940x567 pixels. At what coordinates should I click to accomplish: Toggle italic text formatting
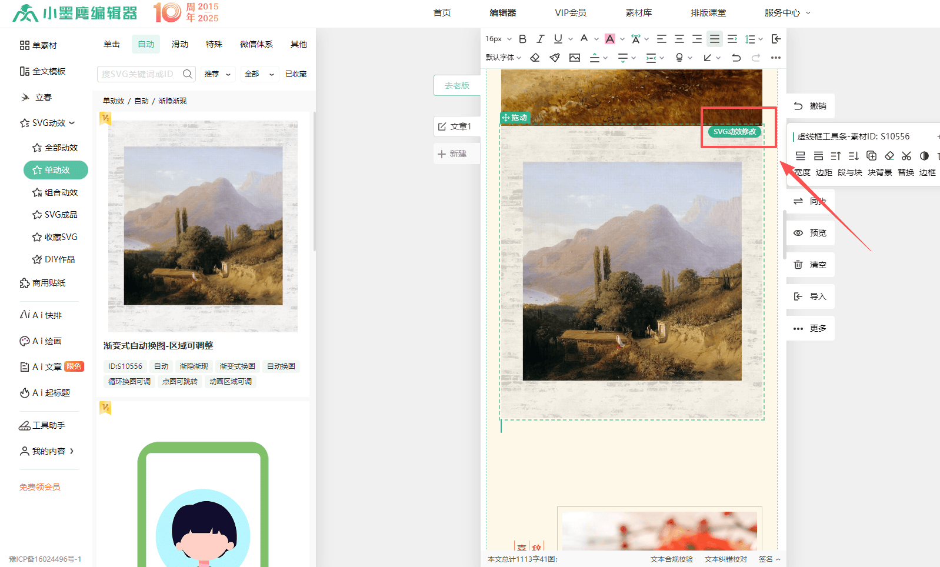point(540,39)
